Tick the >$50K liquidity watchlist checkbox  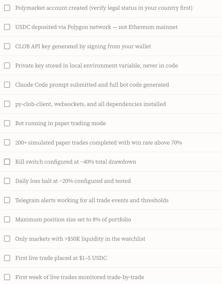(7, 239)
